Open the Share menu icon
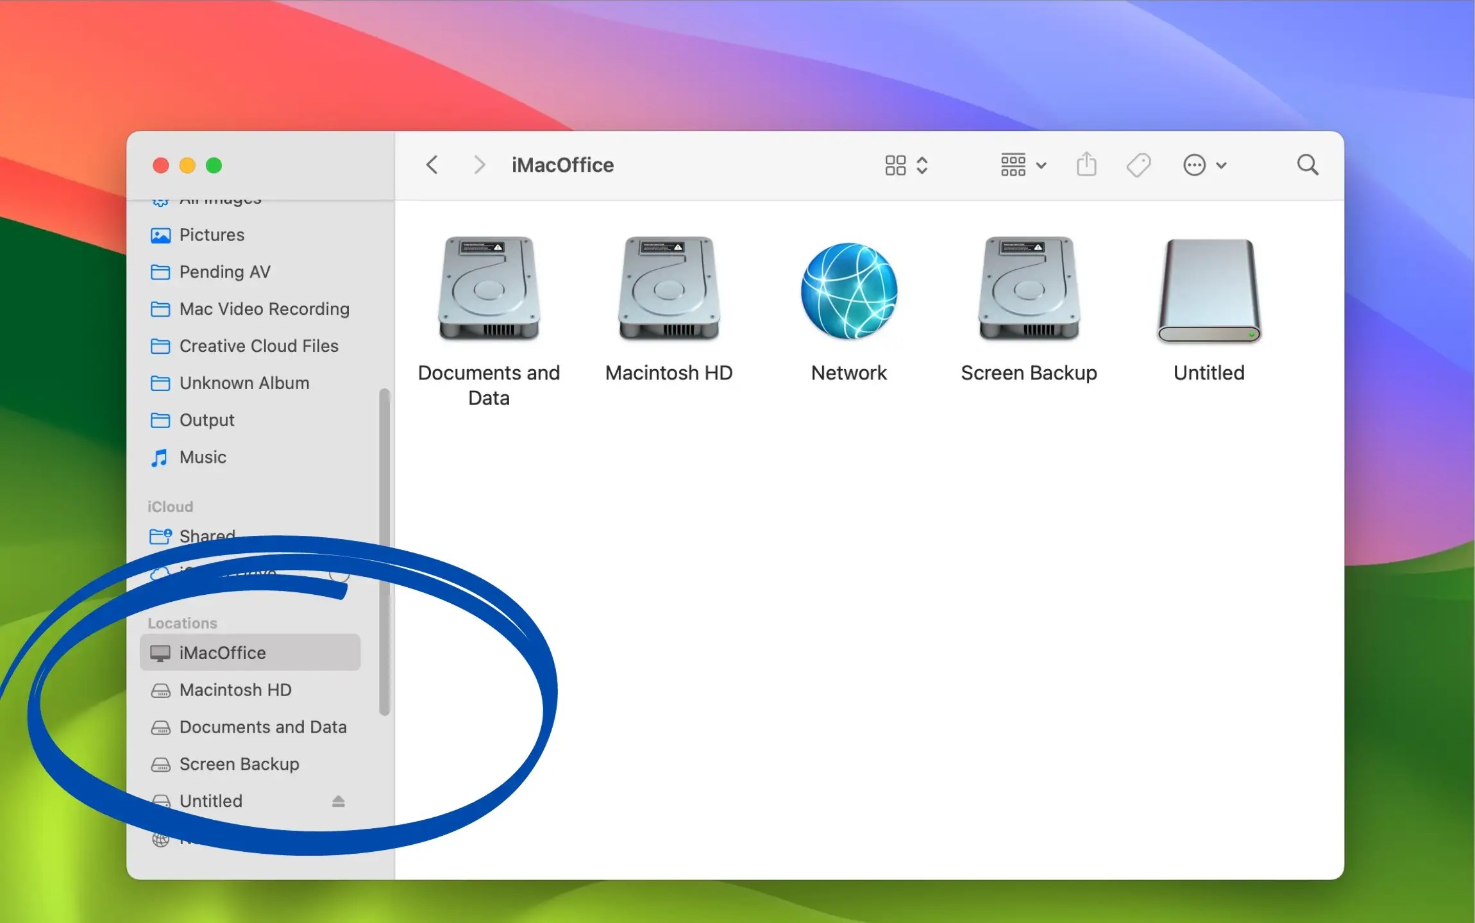Viewport: 1475px width, 923px height. click(x=1086, y=165)
